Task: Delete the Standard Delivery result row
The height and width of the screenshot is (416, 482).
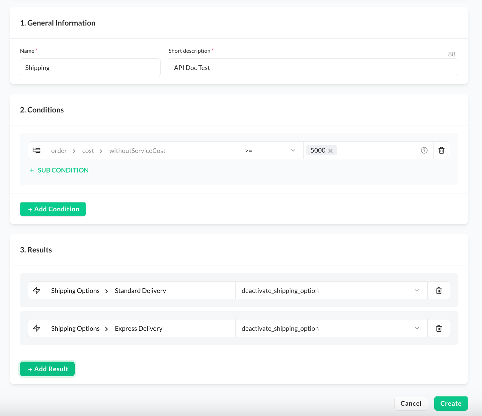Action: (439, 291)
